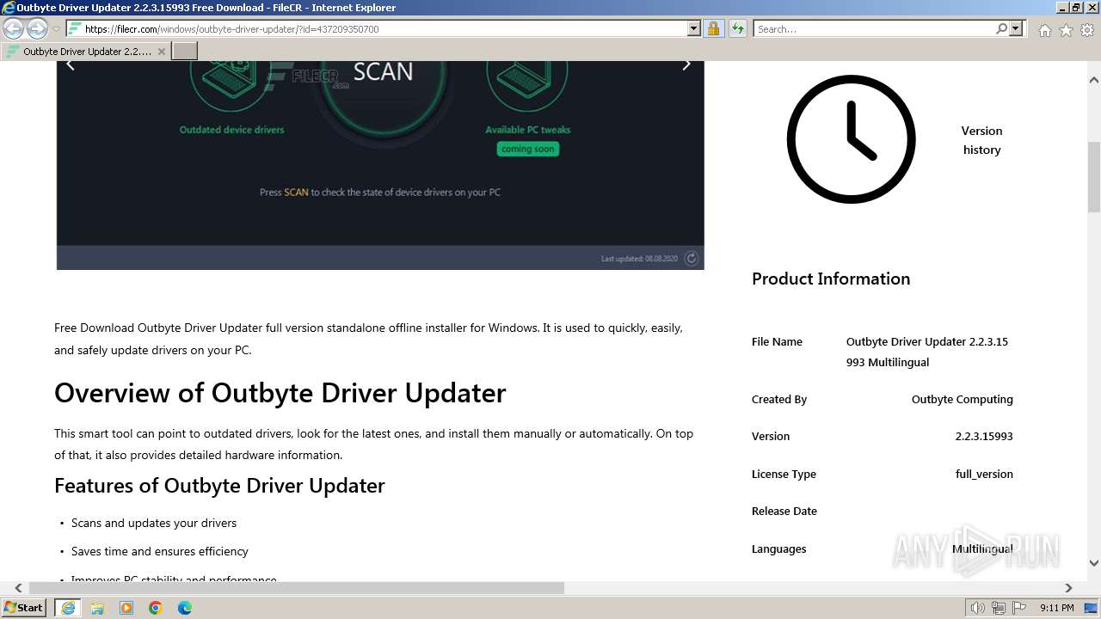Click the Product Information heading
This screenshot has height=619, width=1101.
pos(831,279)
